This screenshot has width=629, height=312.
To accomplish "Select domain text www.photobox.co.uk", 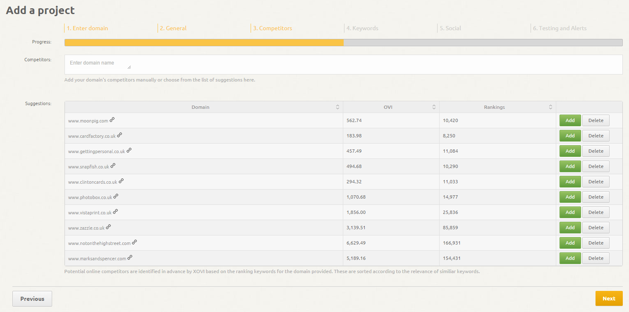I will tap(90, 197).
